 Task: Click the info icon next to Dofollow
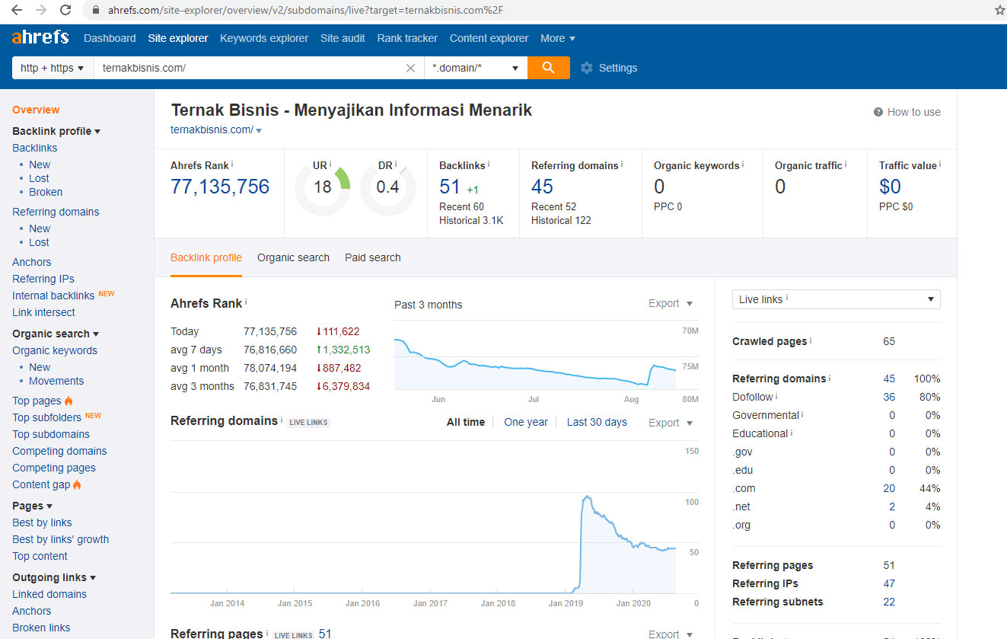pyautogui.click(x=776, y=396)
